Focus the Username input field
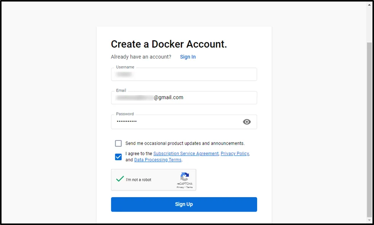The width and height of the screenshot is (374, 225). pyautogui.click(x=184, y=75)
